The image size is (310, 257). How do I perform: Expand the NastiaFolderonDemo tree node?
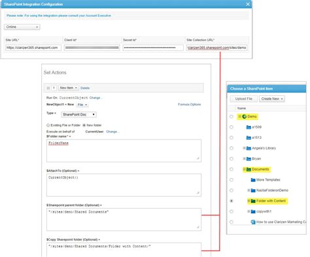pyautogui.click(x=249, y=190)
